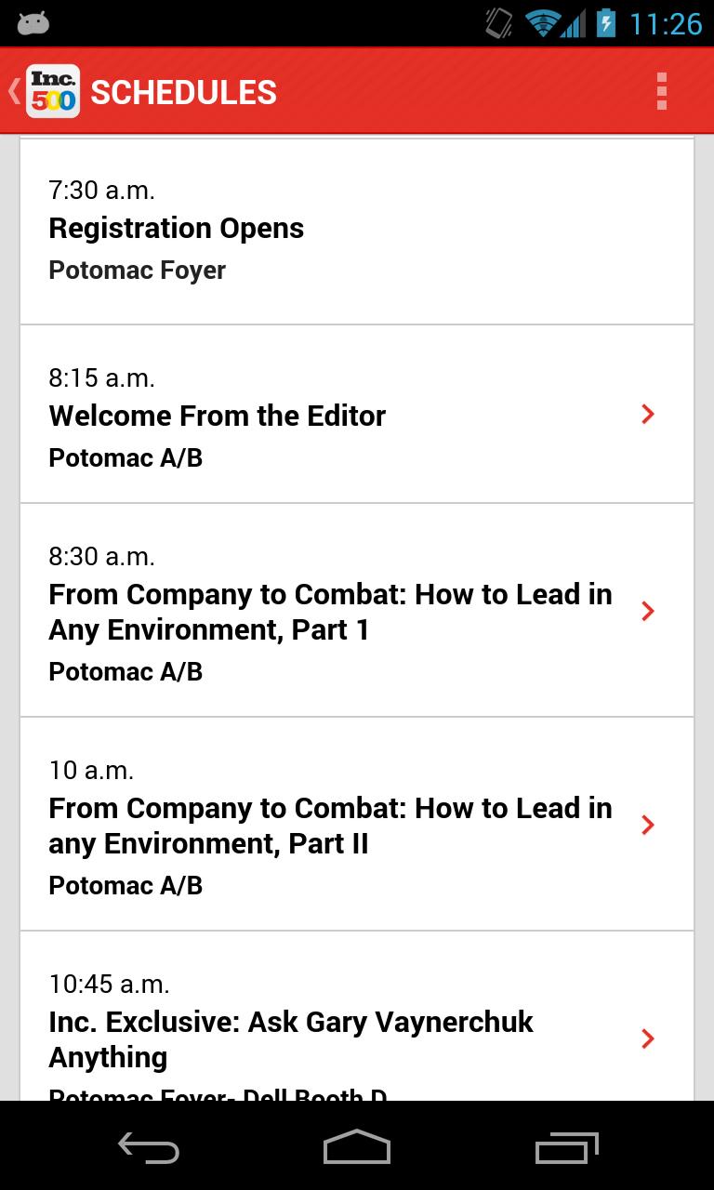
Task: Tap the Wi-Fi status bar icon
Action: point(541,22)
